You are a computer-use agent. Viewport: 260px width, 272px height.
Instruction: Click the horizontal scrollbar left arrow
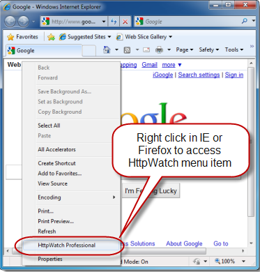coord(8,251)
